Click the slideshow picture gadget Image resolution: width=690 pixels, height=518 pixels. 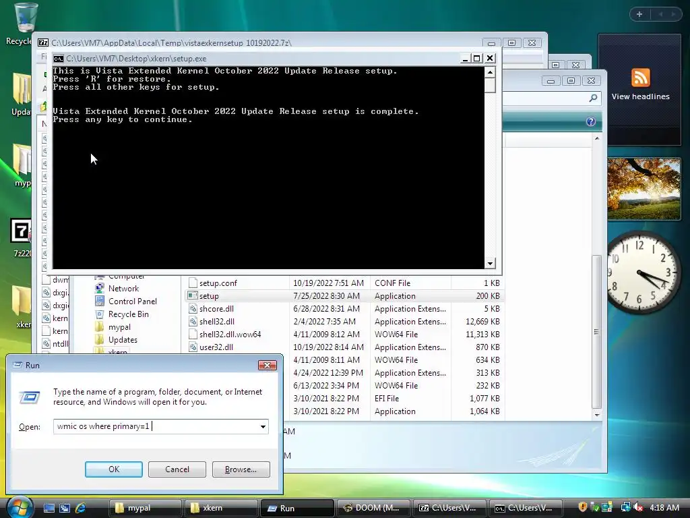click(644, 189)
